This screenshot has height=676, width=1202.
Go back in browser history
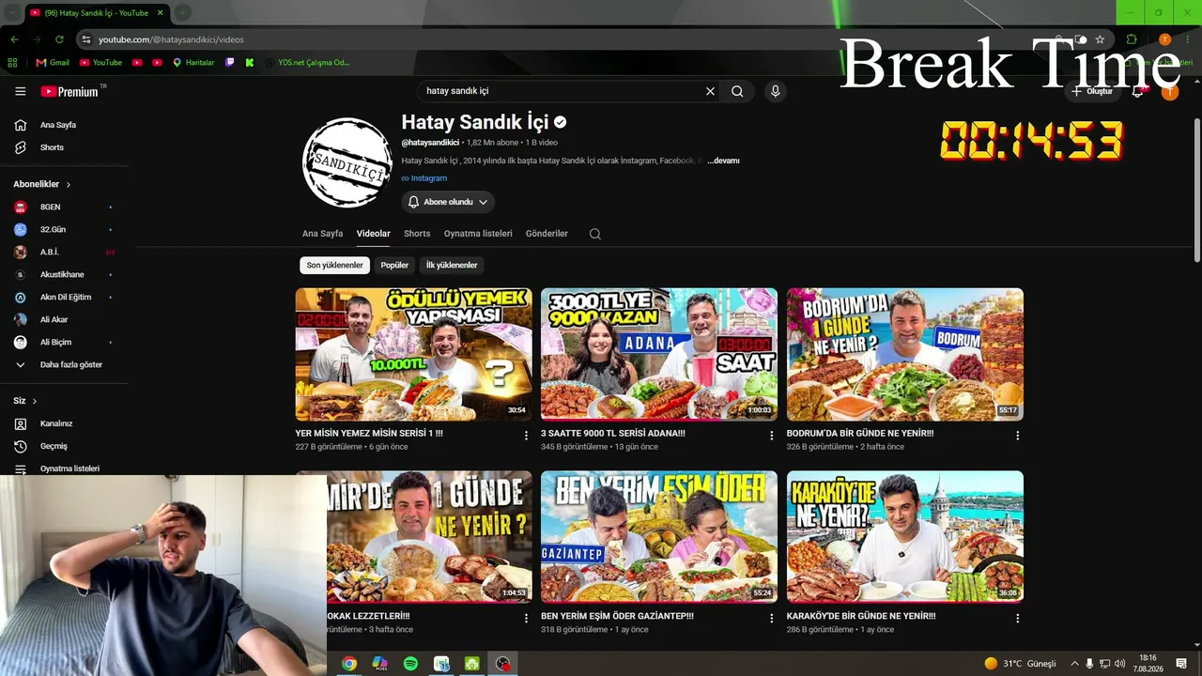(x=14, y=39)
